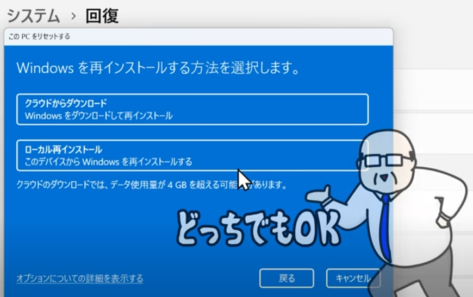Click the キャンセル button

point(353,278)
